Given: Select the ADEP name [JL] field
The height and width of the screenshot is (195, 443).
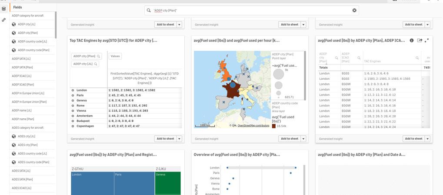Looking at the screenshot, I should point(32,110).
